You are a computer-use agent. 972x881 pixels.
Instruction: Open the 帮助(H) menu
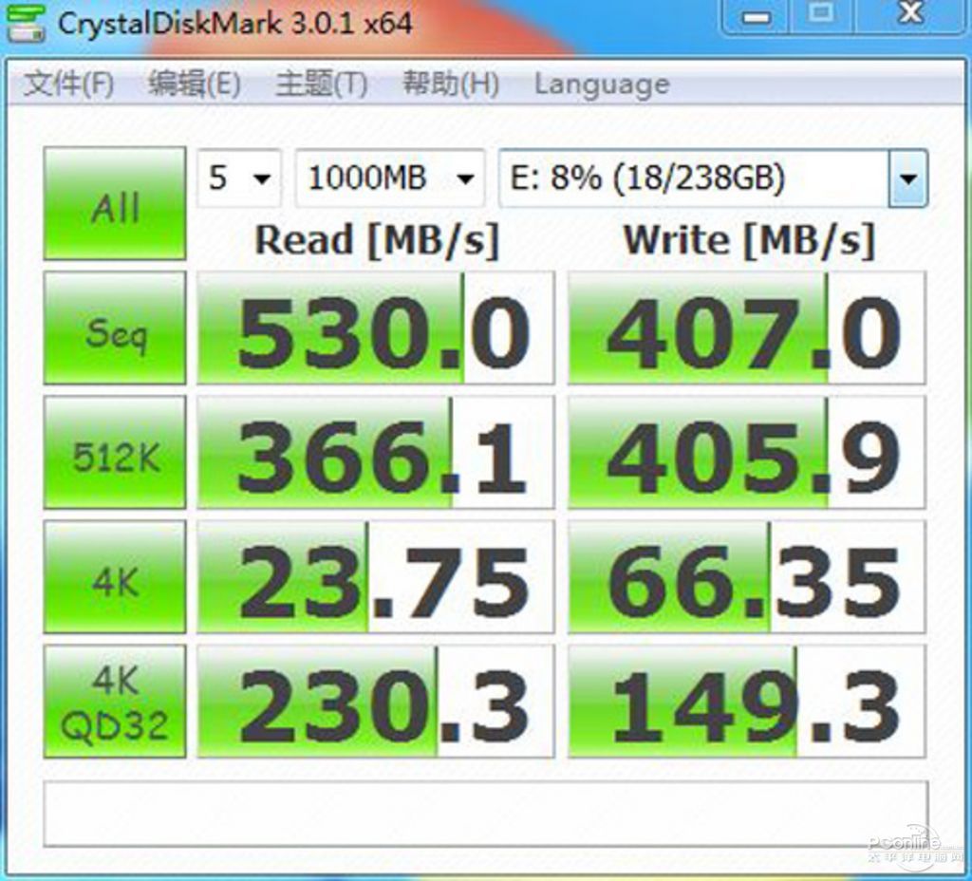(x=451, y=84)
